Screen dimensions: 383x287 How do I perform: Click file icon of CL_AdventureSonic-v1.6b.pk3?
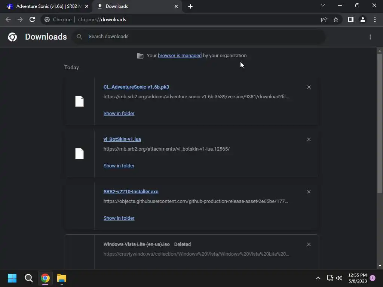click(x=79, y=101)
